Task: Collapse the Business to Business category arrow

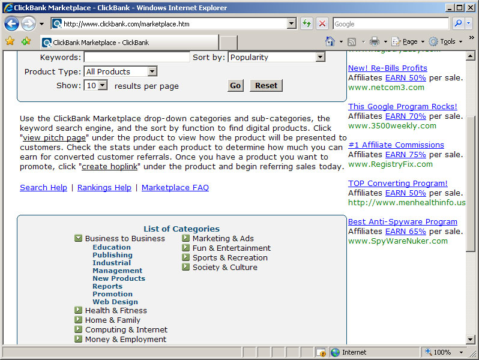Action: coord(78,238)
